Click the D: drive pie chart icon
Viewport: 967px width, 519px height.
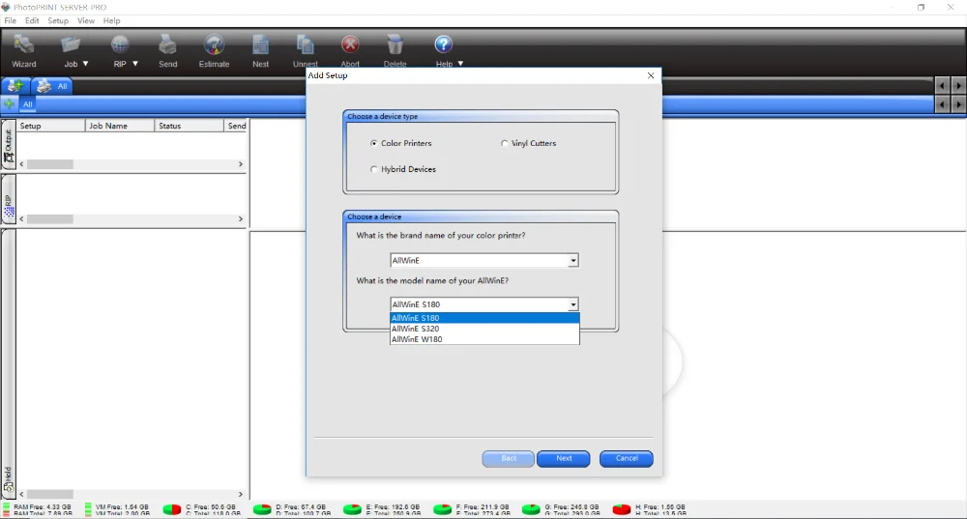(x=262, y=509)
